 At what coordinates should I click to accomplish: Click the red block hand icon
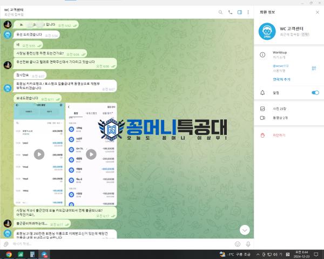tap(262, 135)
